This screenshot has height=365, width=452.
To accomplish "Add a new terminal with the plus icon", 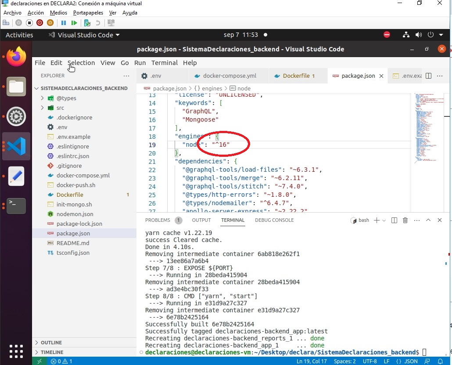I will pyautogui.click(x=376, y=220).
